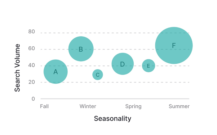This screenshot has width=217, height=135.
Task: Click the Spring axis label
Action: [133, 106]
